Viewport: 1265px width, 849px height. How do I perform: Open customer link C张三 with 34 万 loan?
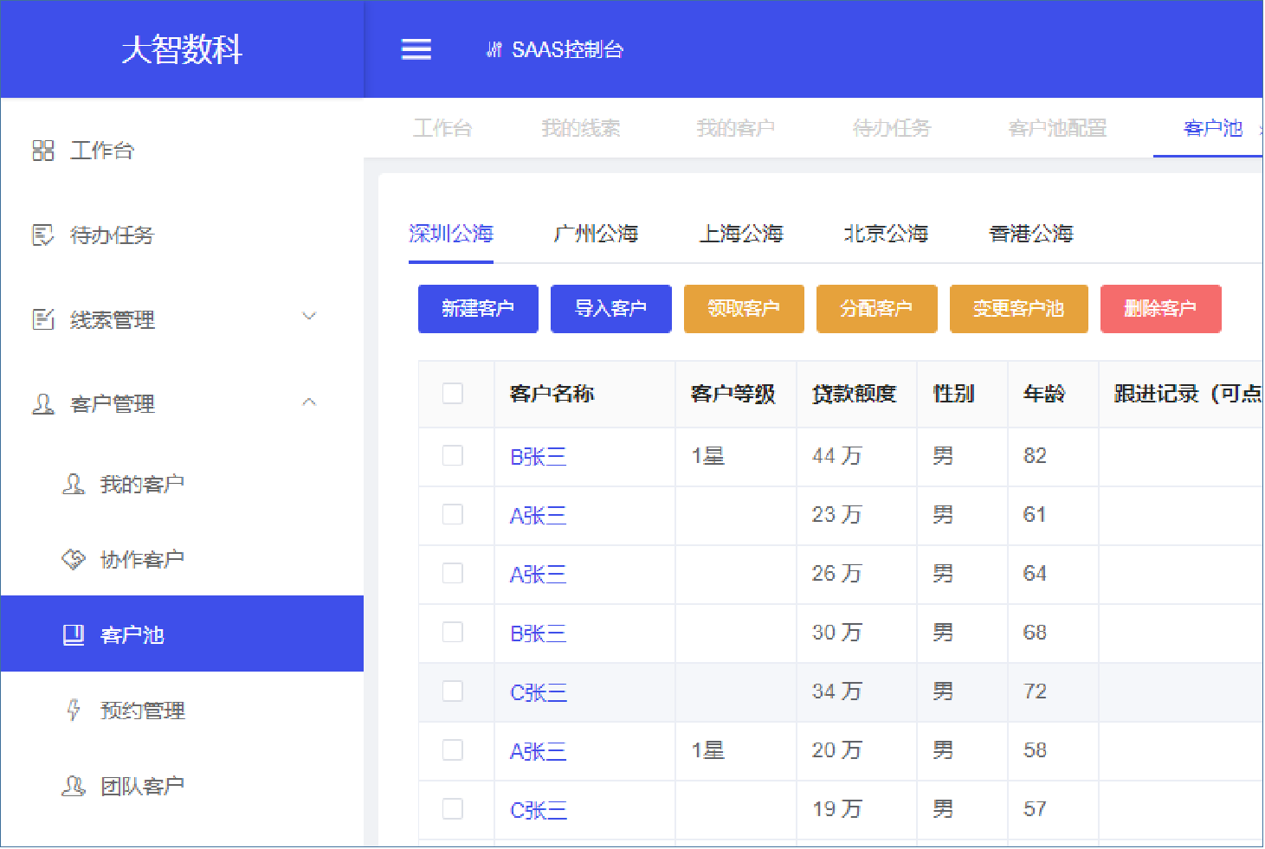click(539, 692)
